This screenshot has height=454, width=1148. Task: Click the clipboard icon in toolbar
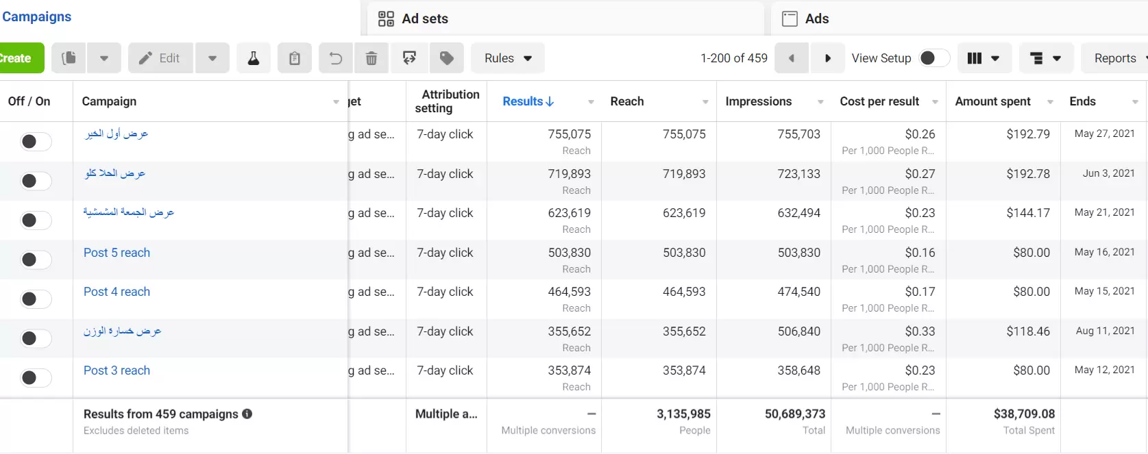[x=295, y=58]
